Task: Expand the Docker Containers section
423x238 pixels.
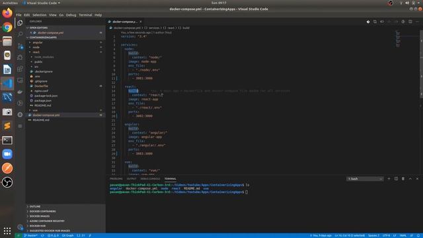Action: (x=65, y=212)
